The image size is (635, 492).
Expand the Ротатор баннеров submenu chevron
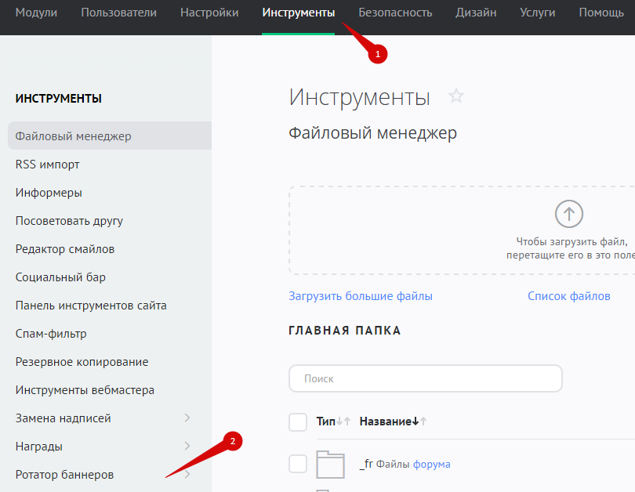click(187, 475)
